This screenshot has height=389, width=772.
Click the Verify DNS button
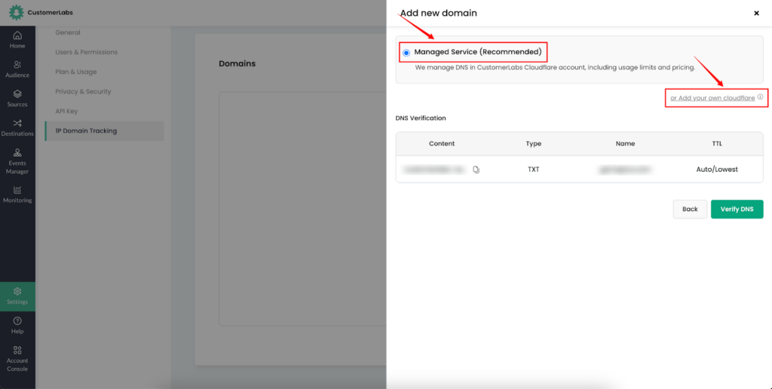click(x=737, y=210)
